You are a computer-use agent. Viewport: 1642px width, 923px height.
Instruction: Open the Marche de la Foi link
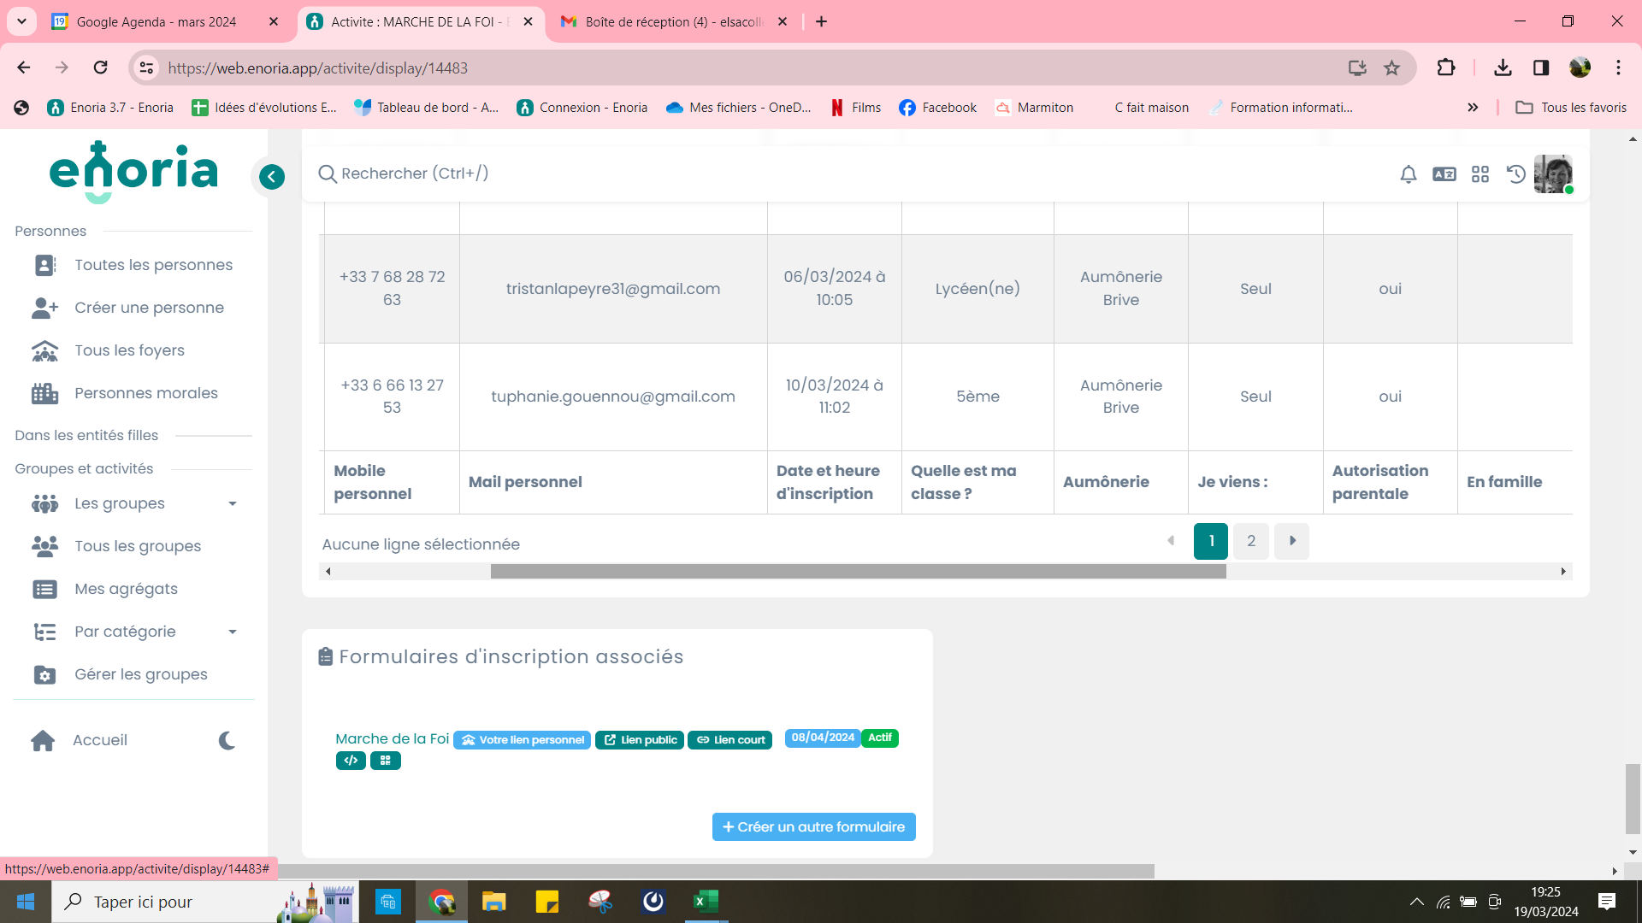392,738
